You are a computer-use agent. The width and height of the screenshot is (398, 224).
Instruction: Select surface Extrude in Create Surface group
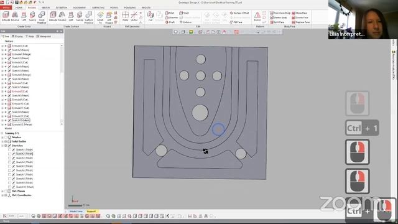coord(53,17)
